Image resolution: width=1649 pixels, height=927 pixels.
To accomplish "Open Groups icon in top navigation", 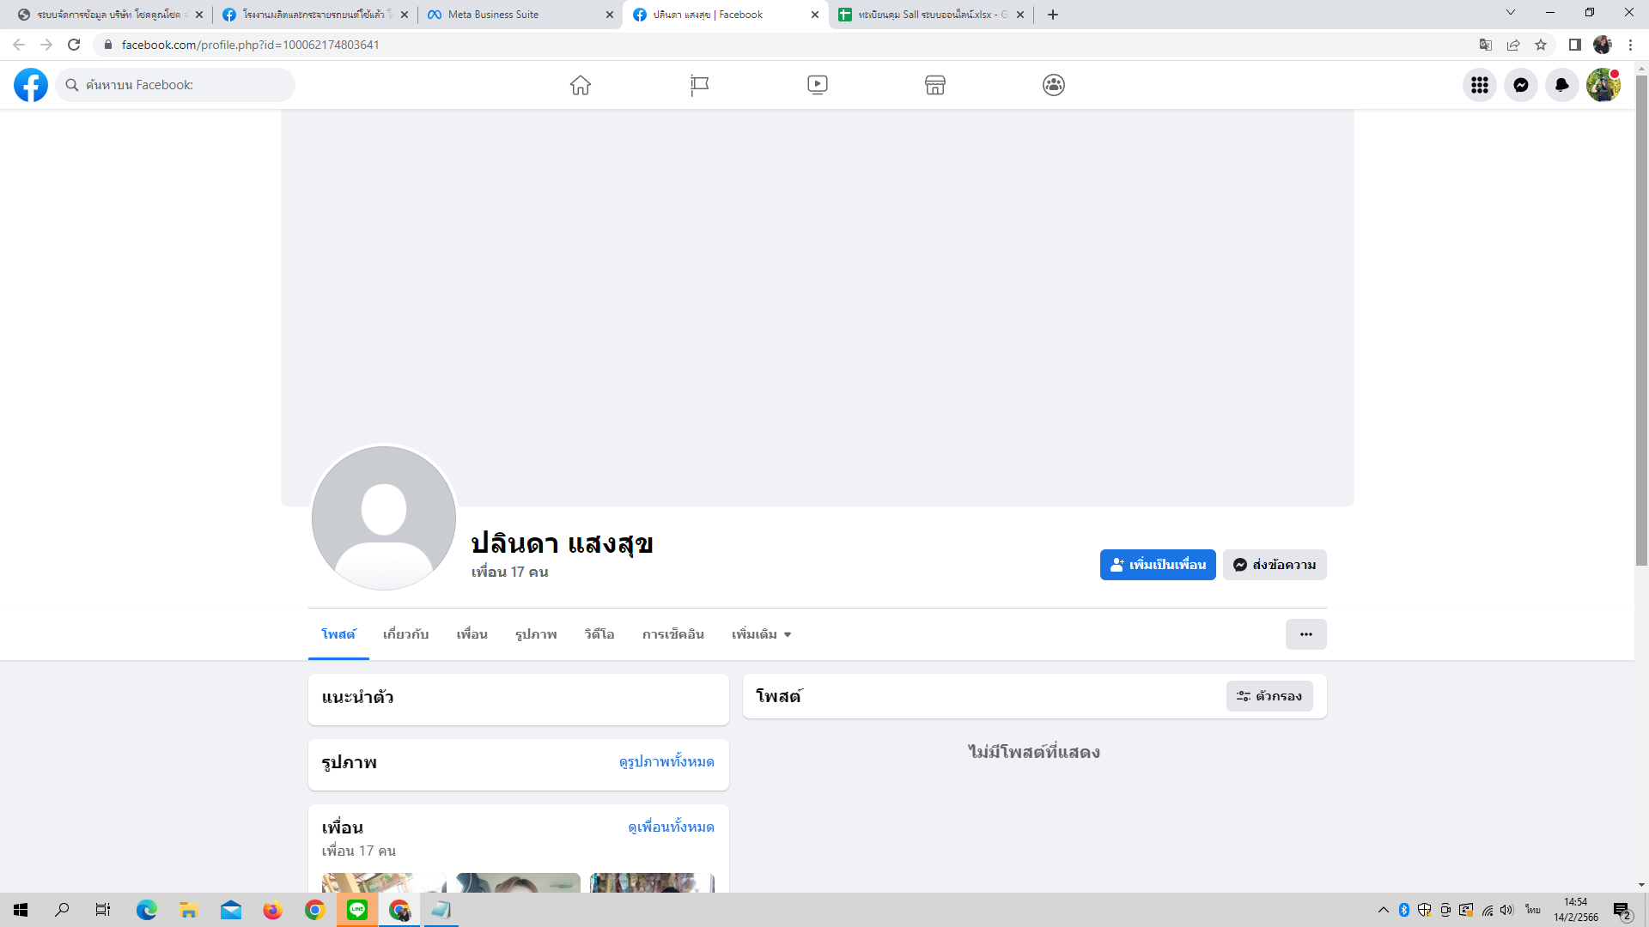I will 1054,85.
